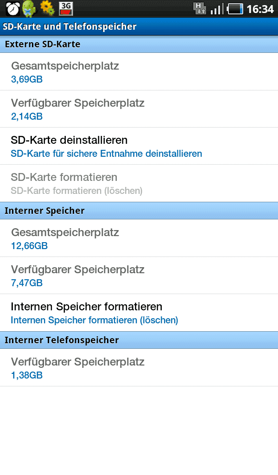
Task: Select SD-Karte deinstallieren option
Action: (139, 146)
